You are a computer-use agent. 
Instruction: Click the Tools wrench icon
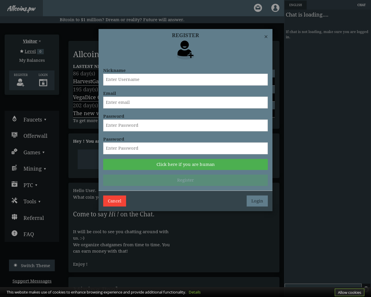coord(14,200)
